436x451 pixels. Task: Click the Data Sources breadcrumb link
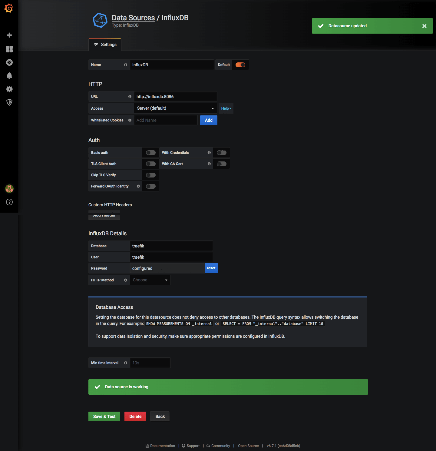[x=133, y=18]
